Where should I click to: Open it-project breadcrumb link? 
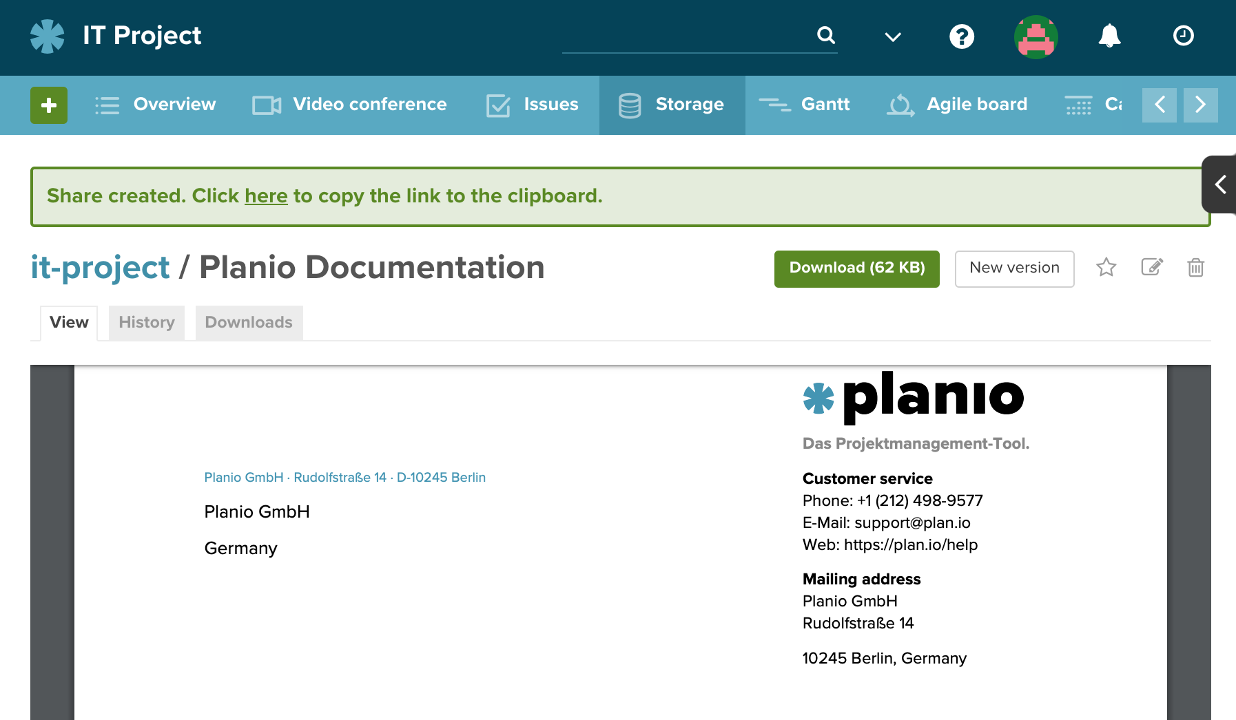(x=100, y=268)
